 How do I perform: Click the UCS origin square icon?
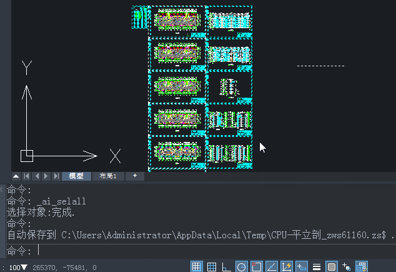pos(27,156)
